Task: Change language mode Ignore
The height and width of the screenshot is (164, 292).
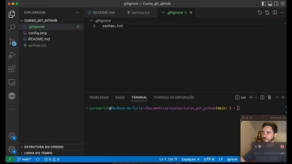Action: pos(232,159)
